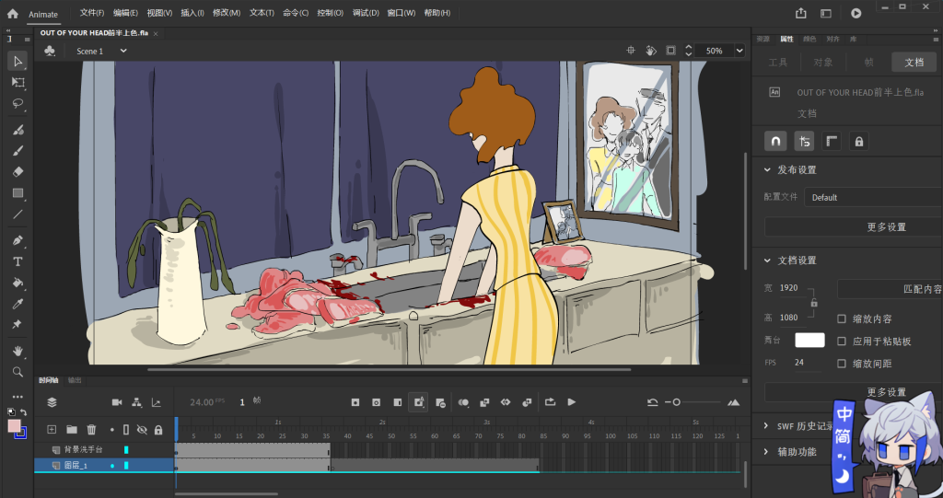This screenshot has width=943, height=498.
Task: Click the timeline zoom slider handle
Action: pyautogui.click(x=677, y=402)
